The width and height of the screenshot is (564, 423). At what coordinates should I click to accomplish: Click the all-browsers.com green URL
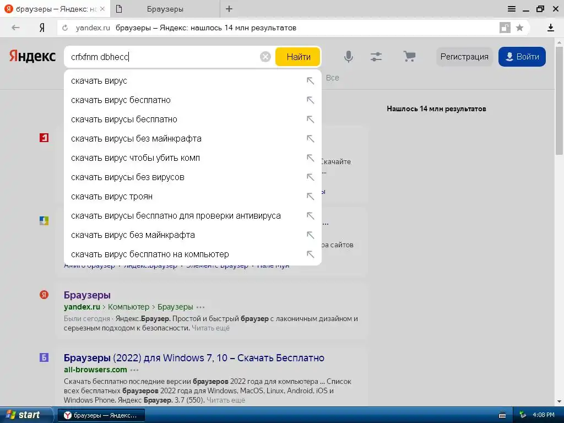95,370
